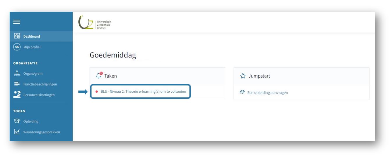Image resolution: width=392 pixels, height=161 pixels.
Task: Click the Personeelskortingen palm tree icon
Action: click(x=17, y=95)
